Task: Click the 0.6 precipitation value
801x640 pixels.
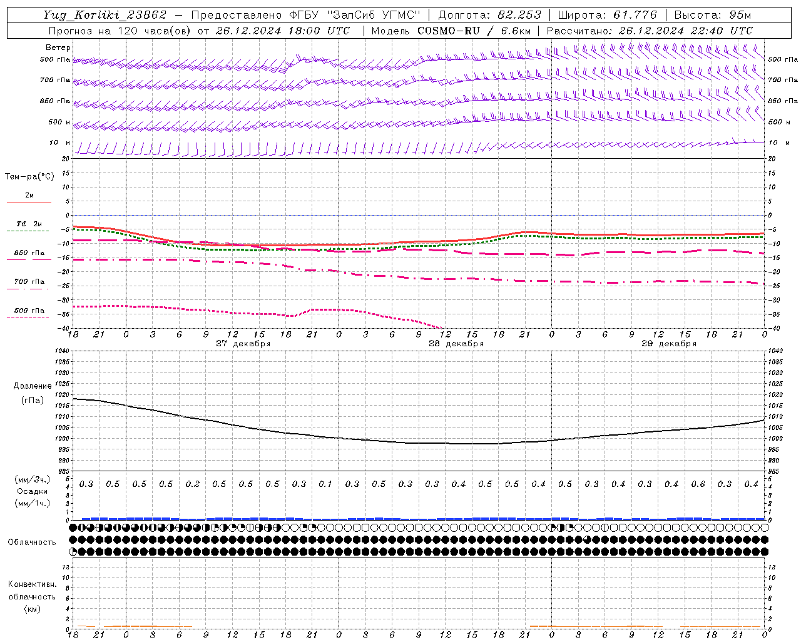Action: pos(698,484)
